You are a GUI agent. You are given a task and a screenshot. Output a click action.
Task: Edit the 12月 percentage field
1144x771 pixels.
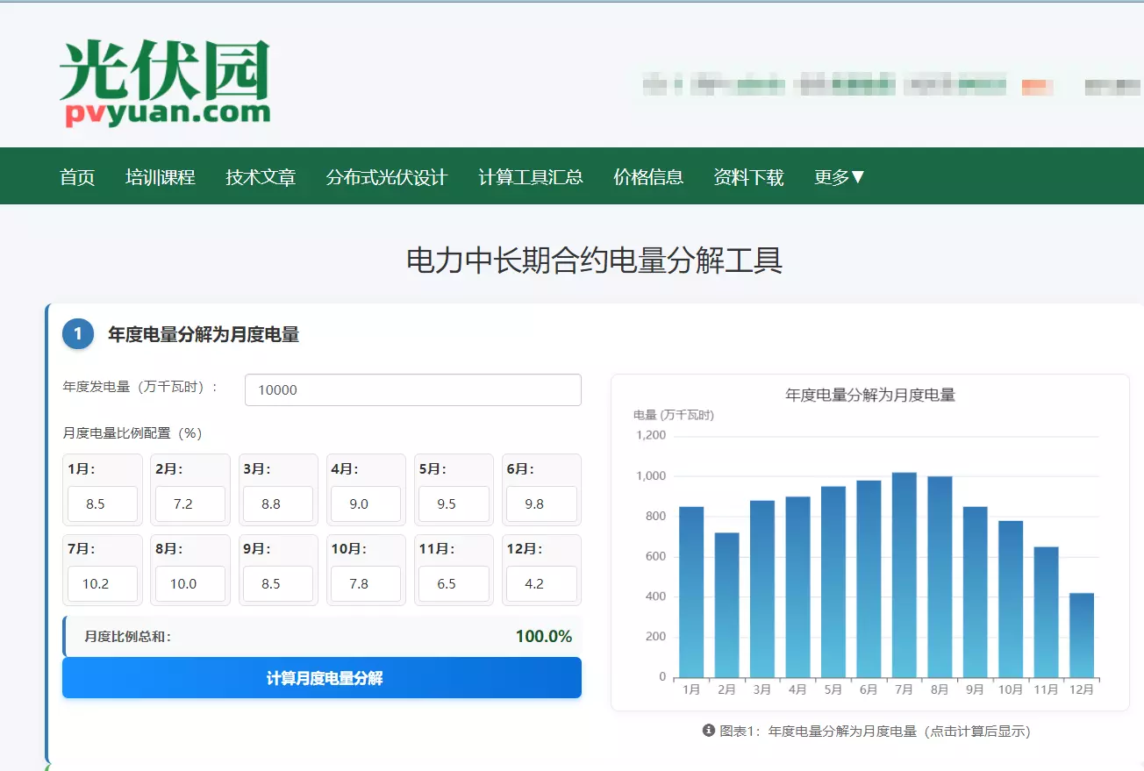pos(541,584)
